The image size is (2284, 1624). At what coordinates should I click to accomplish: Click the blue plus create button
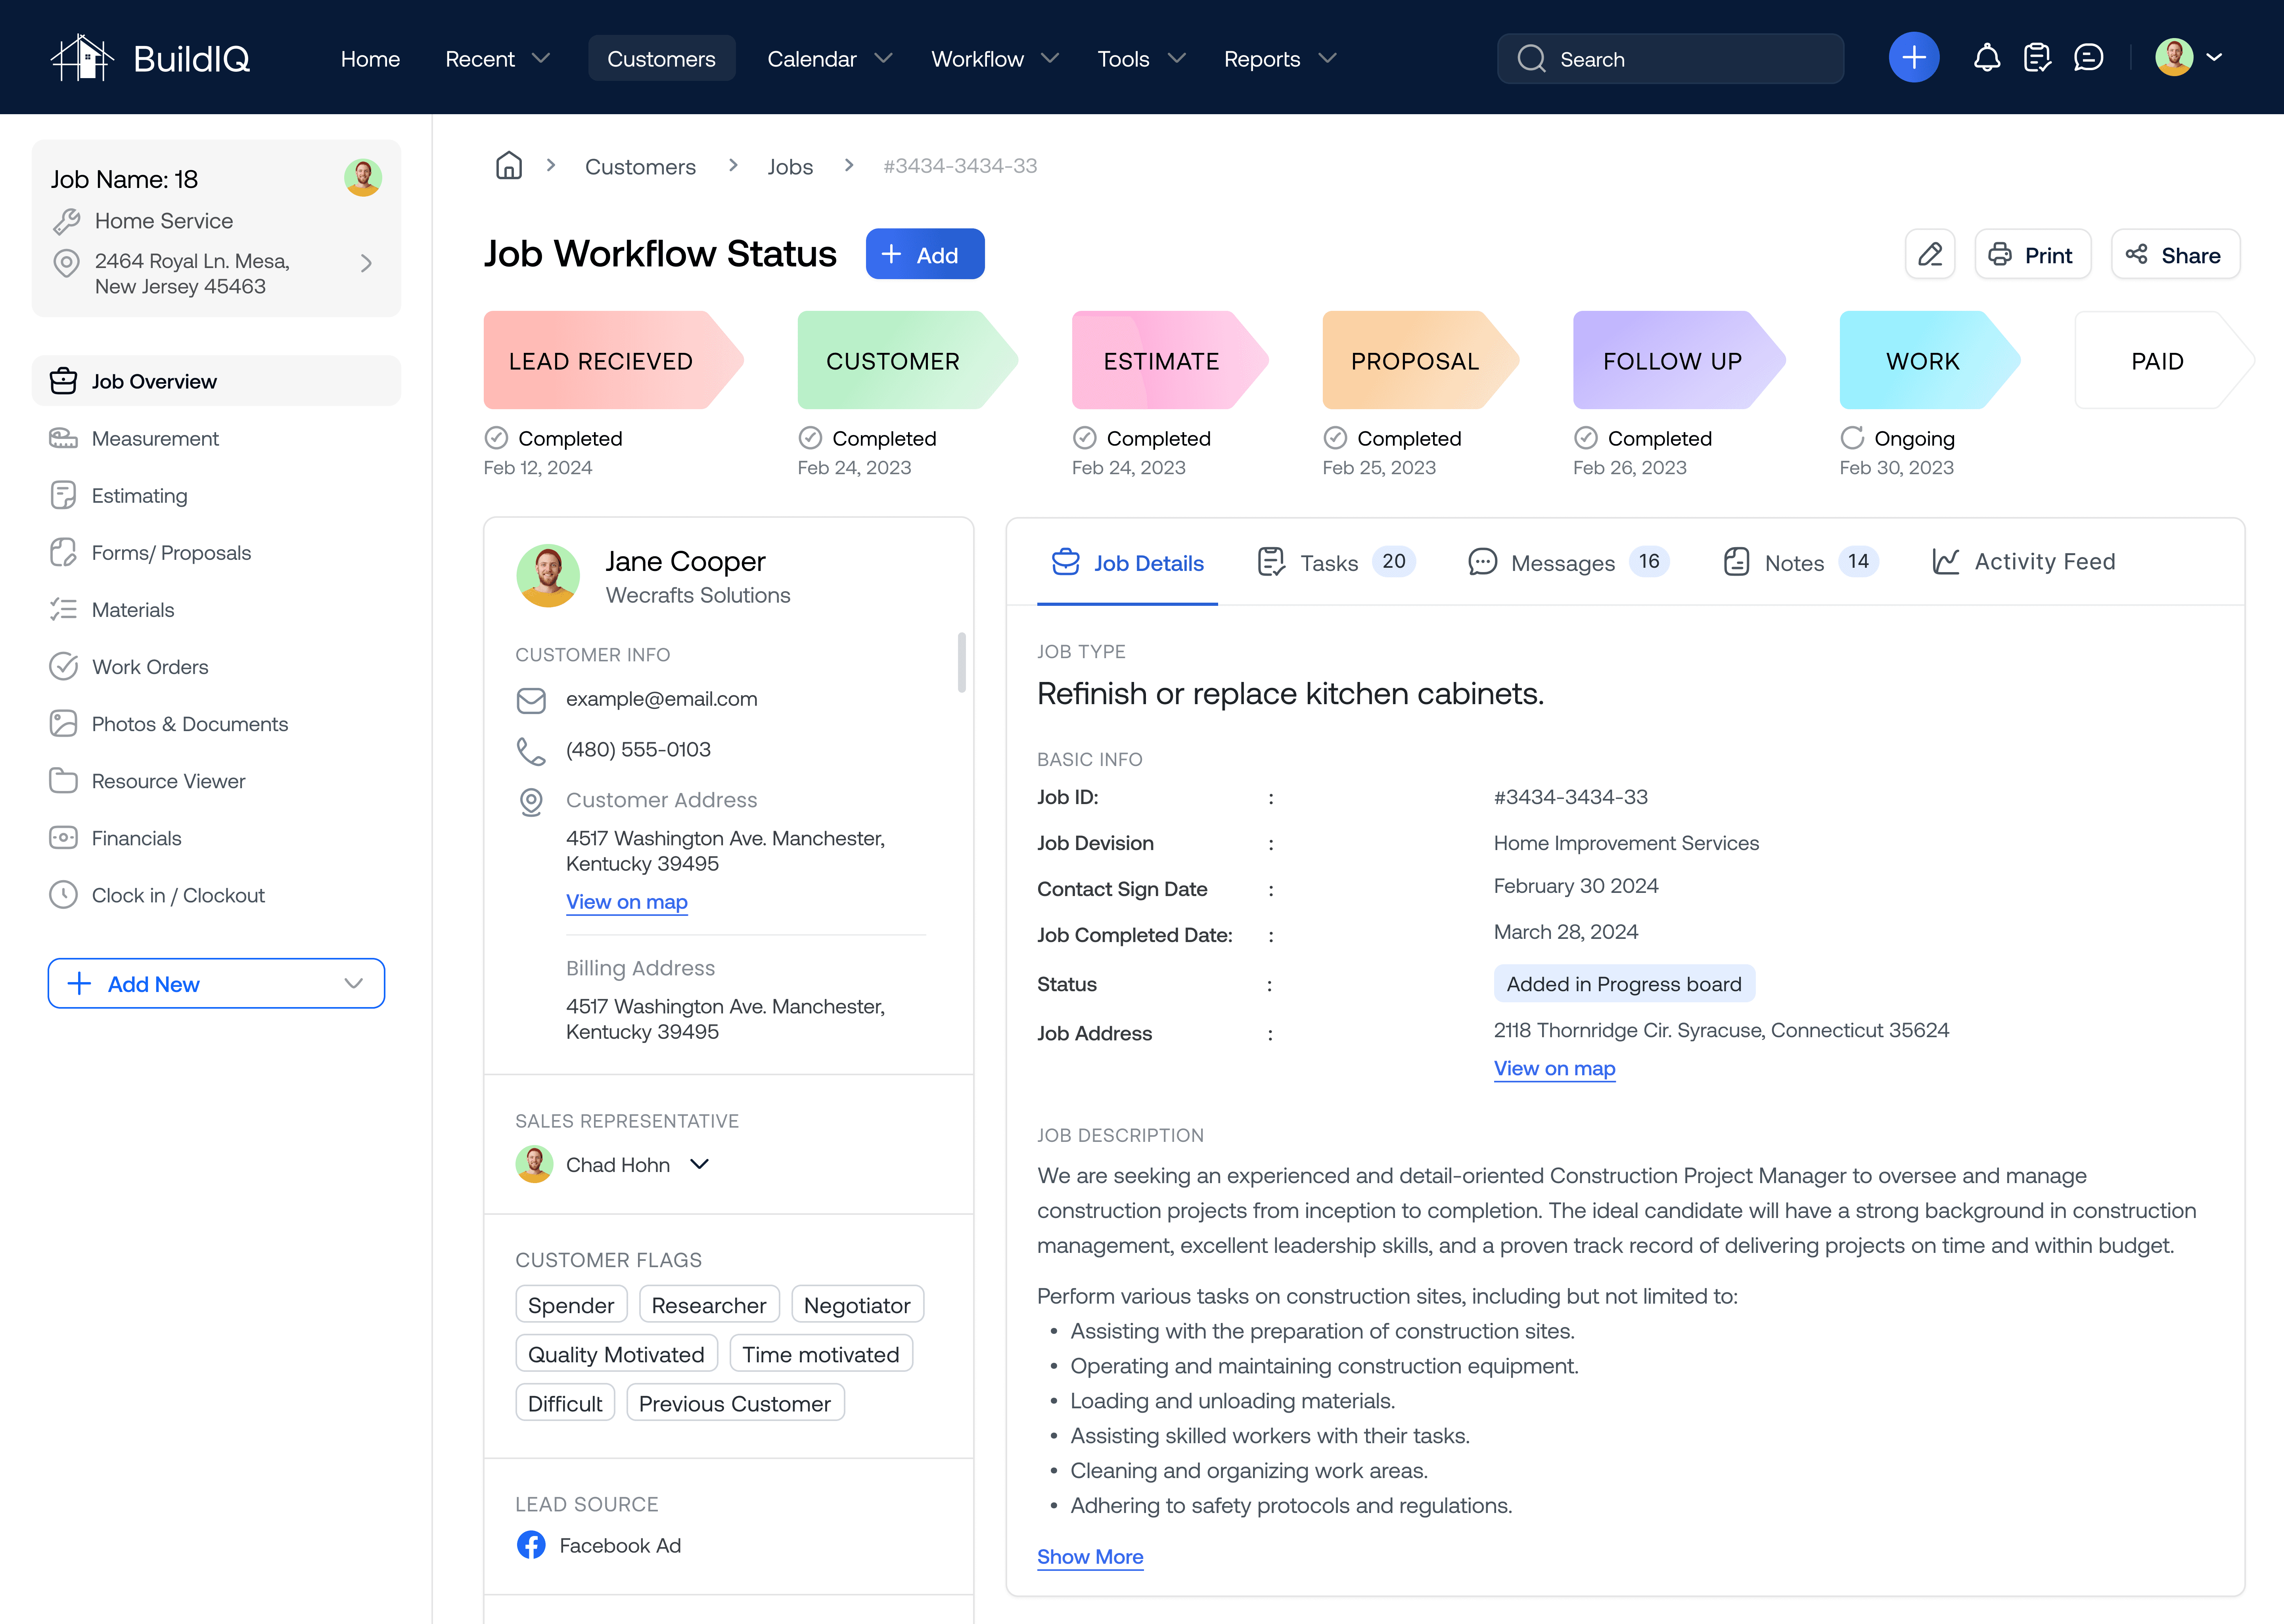(x=1913, y=58)
